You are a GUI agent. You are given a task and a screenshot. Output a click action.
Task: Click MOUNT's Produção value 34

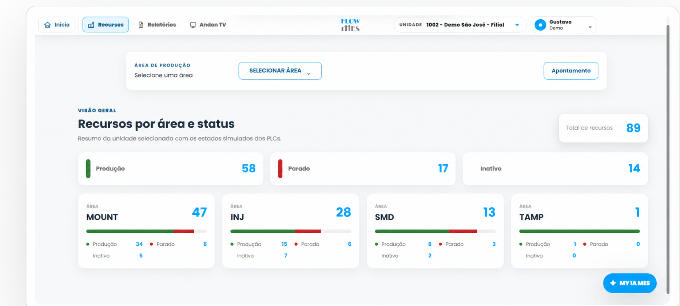[x=139, y=244]
